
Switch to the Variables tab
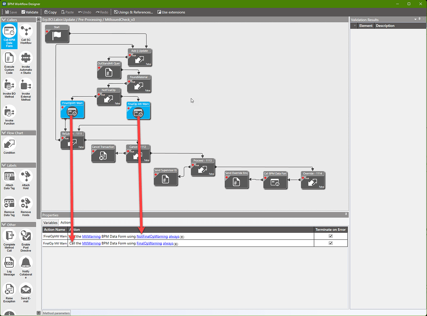click(x=50, y=222)
